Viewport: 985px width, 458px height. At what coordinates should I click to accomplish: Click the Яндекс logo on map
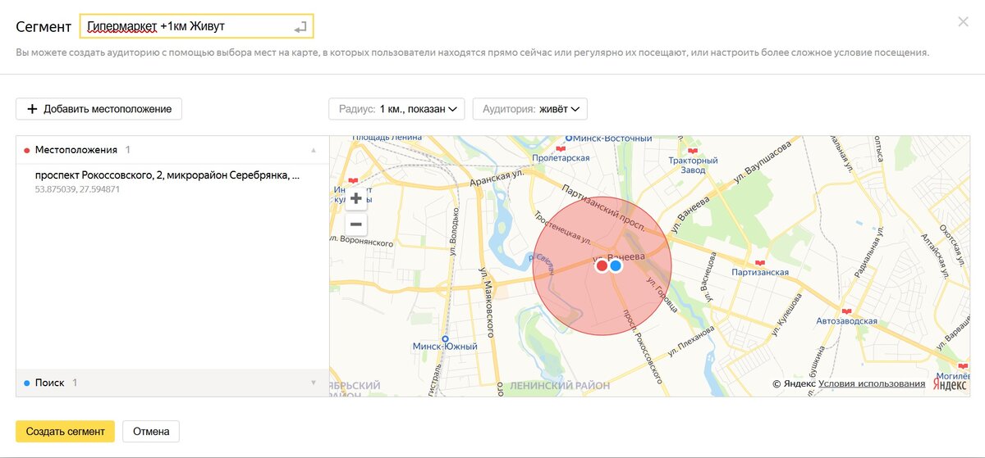[x=949, y=384]
